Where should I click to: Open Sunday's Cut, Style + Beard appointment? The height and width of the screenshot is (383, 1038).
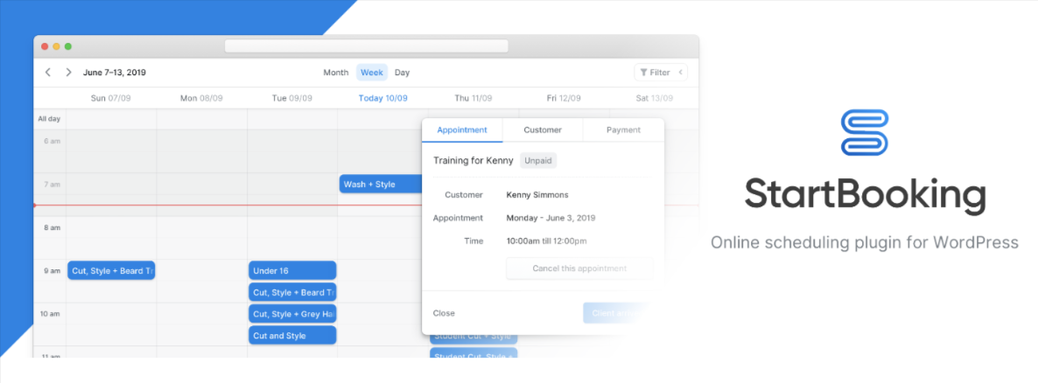click(x=111, y=270)
